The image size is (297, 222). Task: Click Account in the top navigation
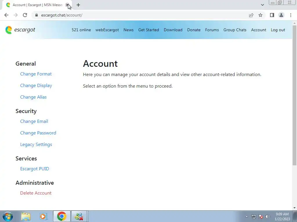pyautogui.click(x=258, y=30)
